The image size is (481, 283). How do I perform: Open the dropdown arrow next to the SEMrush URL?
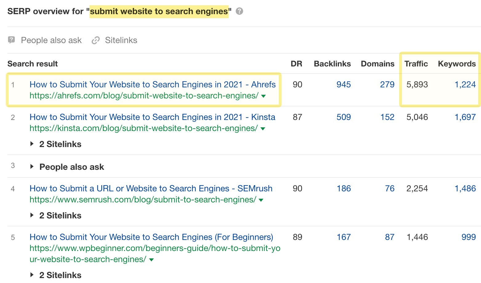pos(261,200)
